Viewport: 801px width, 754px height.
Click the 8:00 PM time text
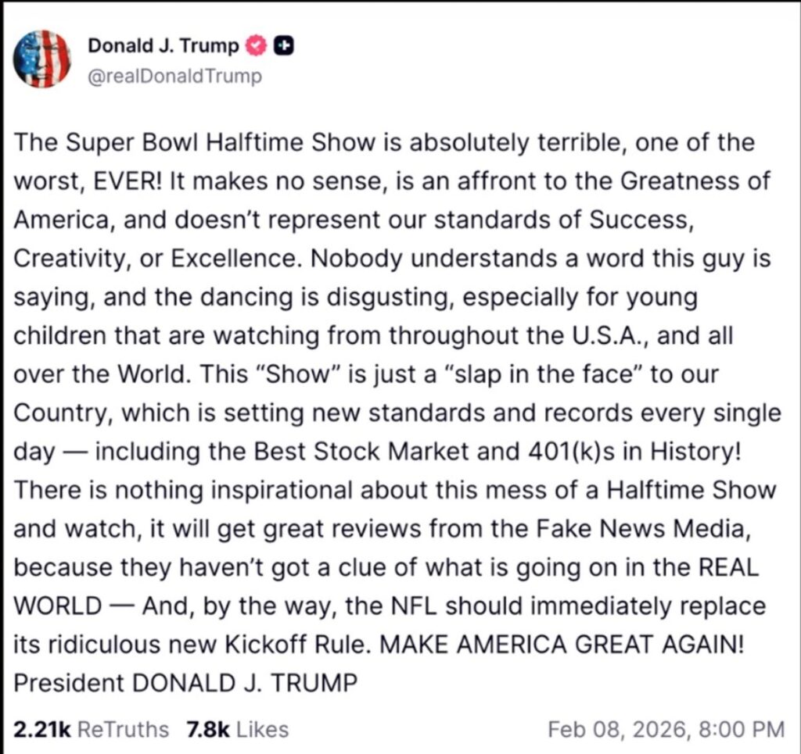(x=738, y=729)
